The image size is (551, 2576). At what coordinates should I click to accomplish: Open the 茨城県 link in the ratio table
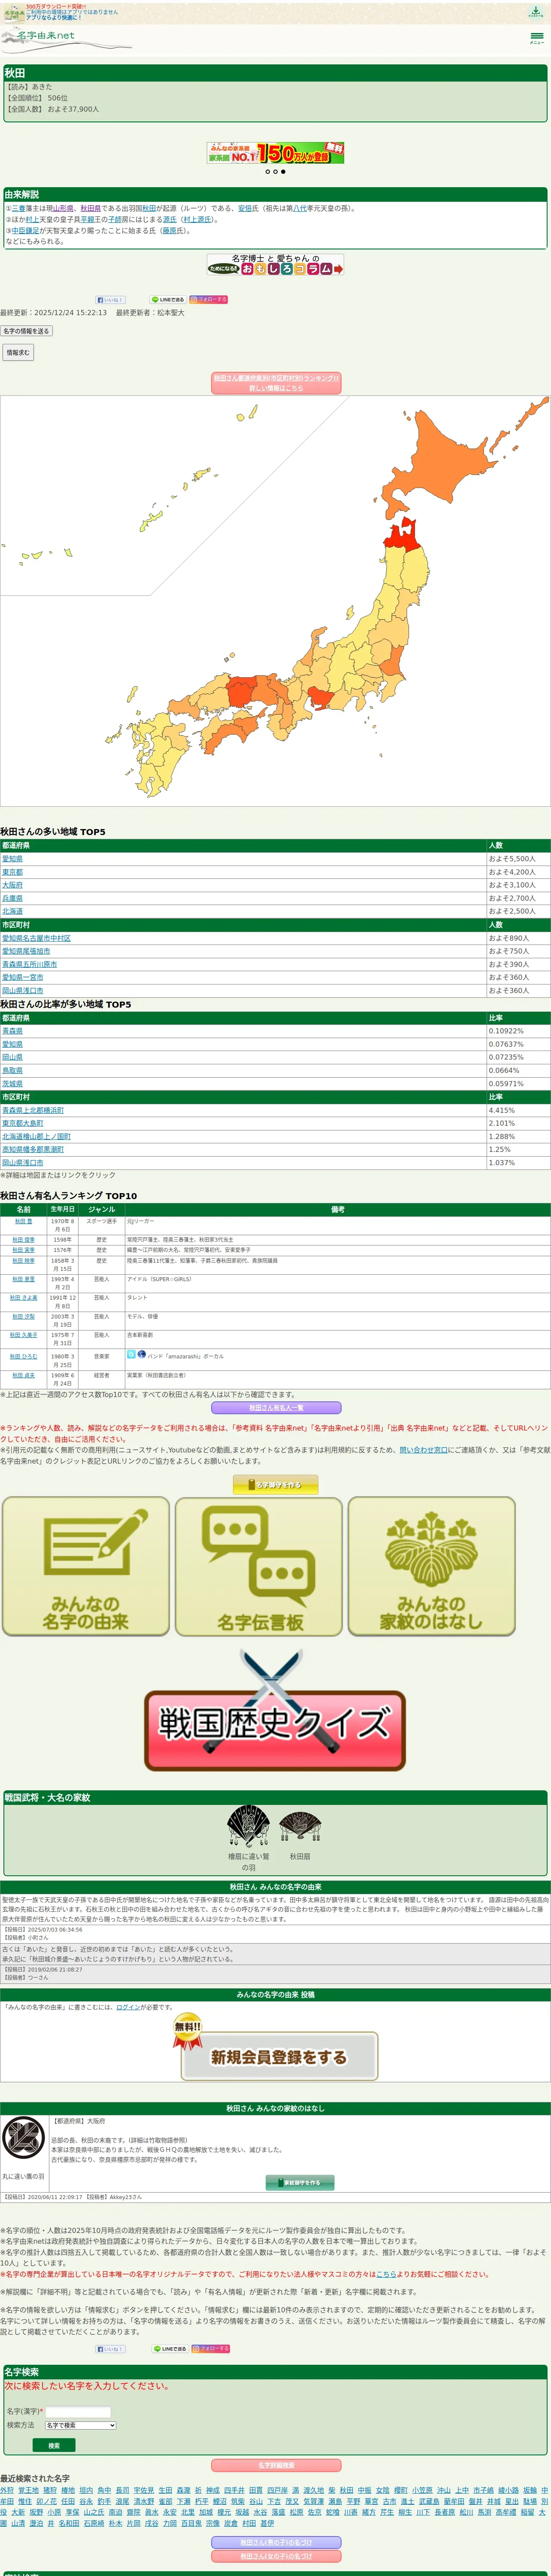coord(12,1083)
